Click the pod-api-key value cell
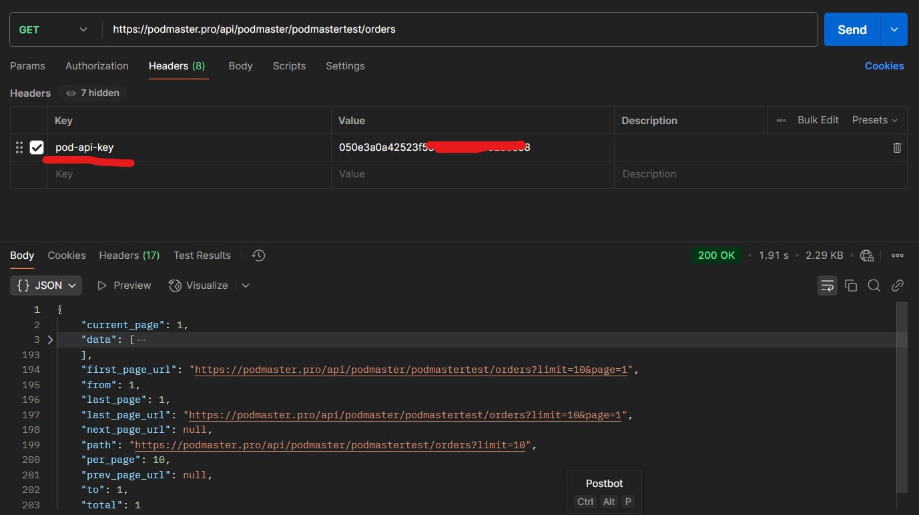The width and height of the screenshot is (919, 515). 473,147
